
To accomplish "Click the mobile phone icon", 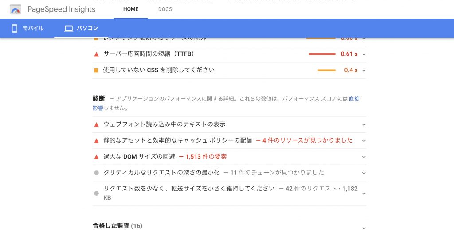I will pos(15,28).
